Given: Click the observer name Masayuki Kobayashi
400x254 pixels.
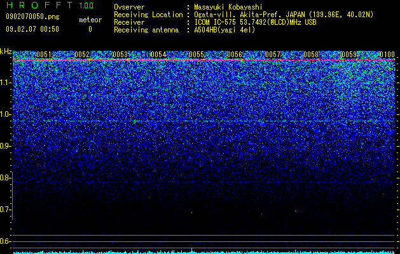Looking at the screenshot, I should 228,7.
